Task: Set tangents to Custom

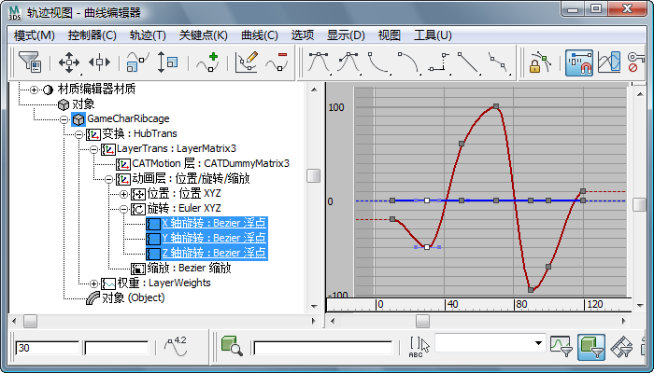Action: [x=348, y=62]
